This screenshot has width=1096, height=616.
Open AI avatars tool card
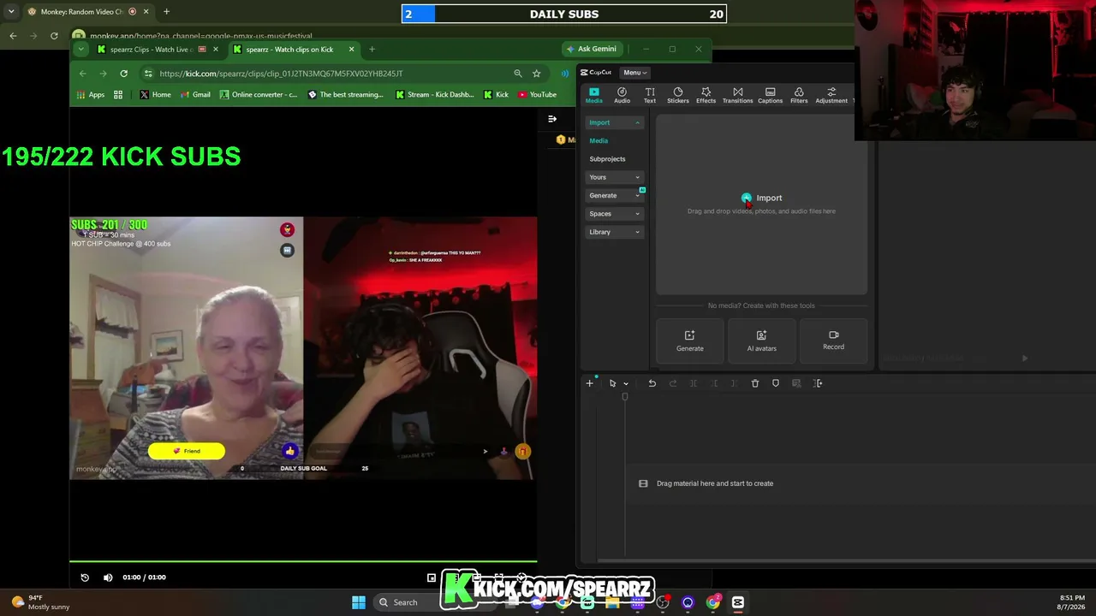761,340
